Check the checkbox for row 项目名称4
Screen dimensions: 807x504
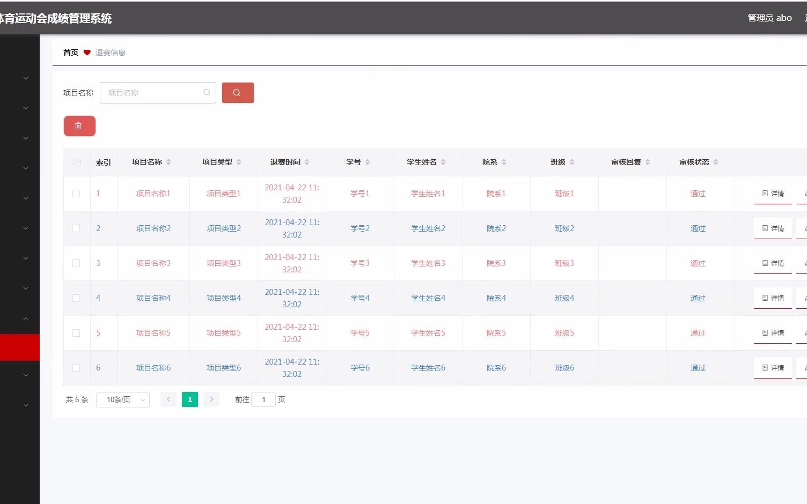click(76, 298)
